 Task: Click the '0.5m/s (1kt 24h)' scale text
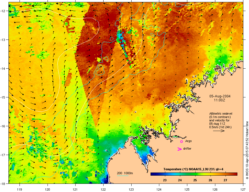pos(220,127)
